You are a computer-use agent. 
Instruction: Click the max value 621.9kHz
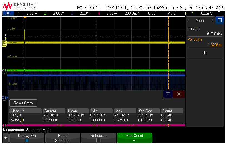121,115
